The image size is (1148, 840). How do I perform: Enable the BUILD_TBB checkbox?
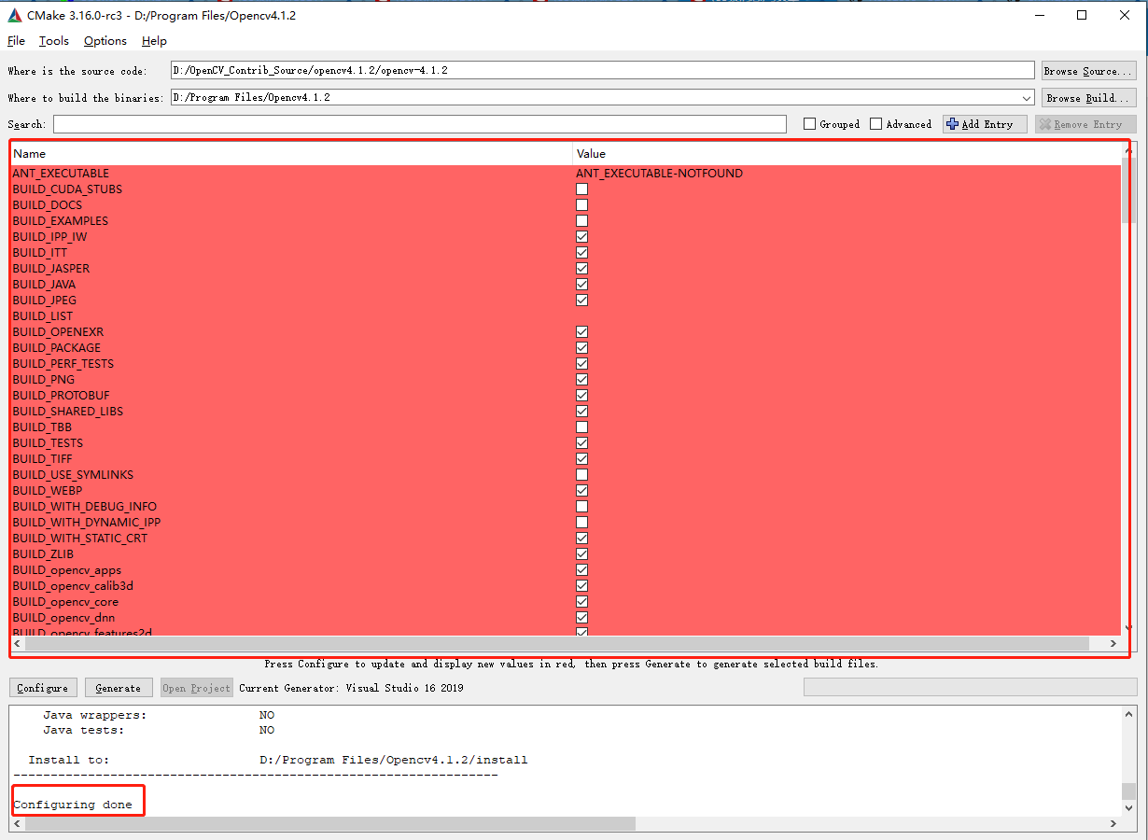pos(581,427)
